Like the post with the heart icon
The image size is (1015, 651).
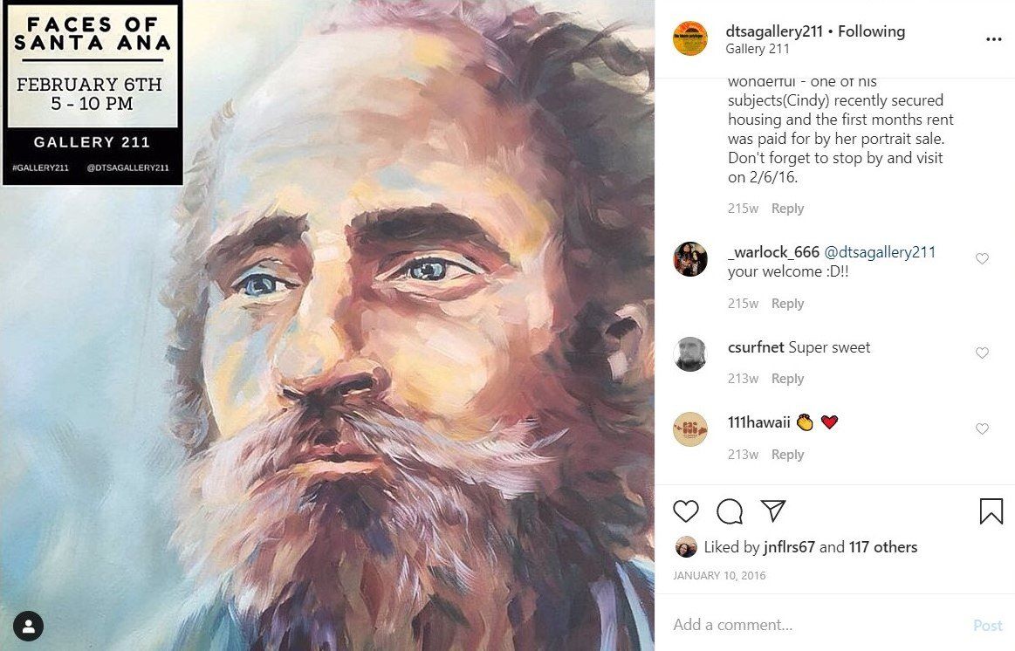pyautogui.click(x=685, y=511)
